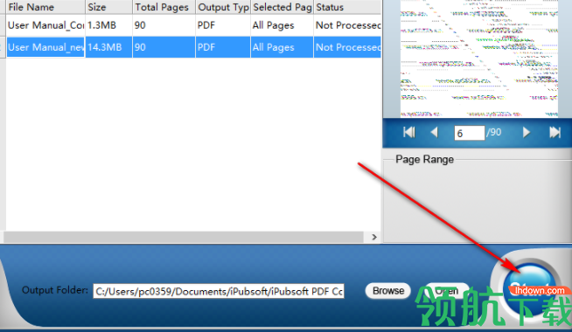Image resolution: width=572 pixels, height=332 pixels.
Task: Go to next page in preview
Action: pos(526,132)
